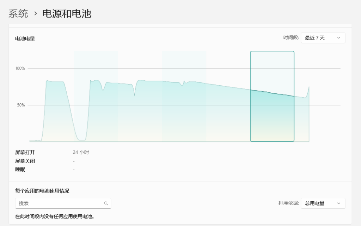
Task: Click the 24 小时 screen-on value
Action: (81, 153)
